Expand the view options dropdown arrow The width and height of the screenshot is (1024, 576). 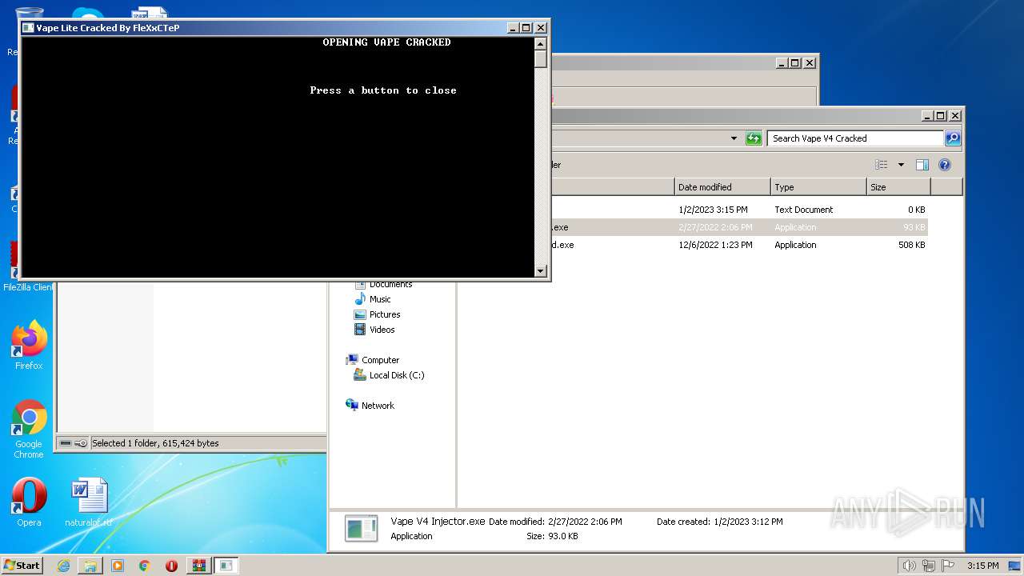coord(901,165)
